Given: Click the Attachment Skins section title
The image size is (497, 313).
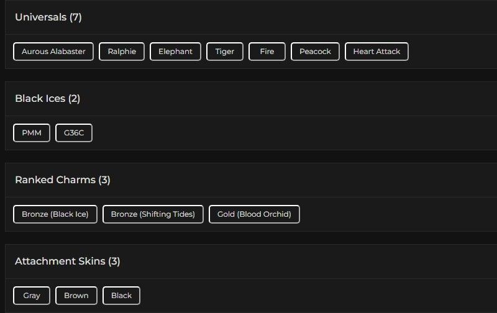Looking at the screenshot, I should tap(67, 261).
